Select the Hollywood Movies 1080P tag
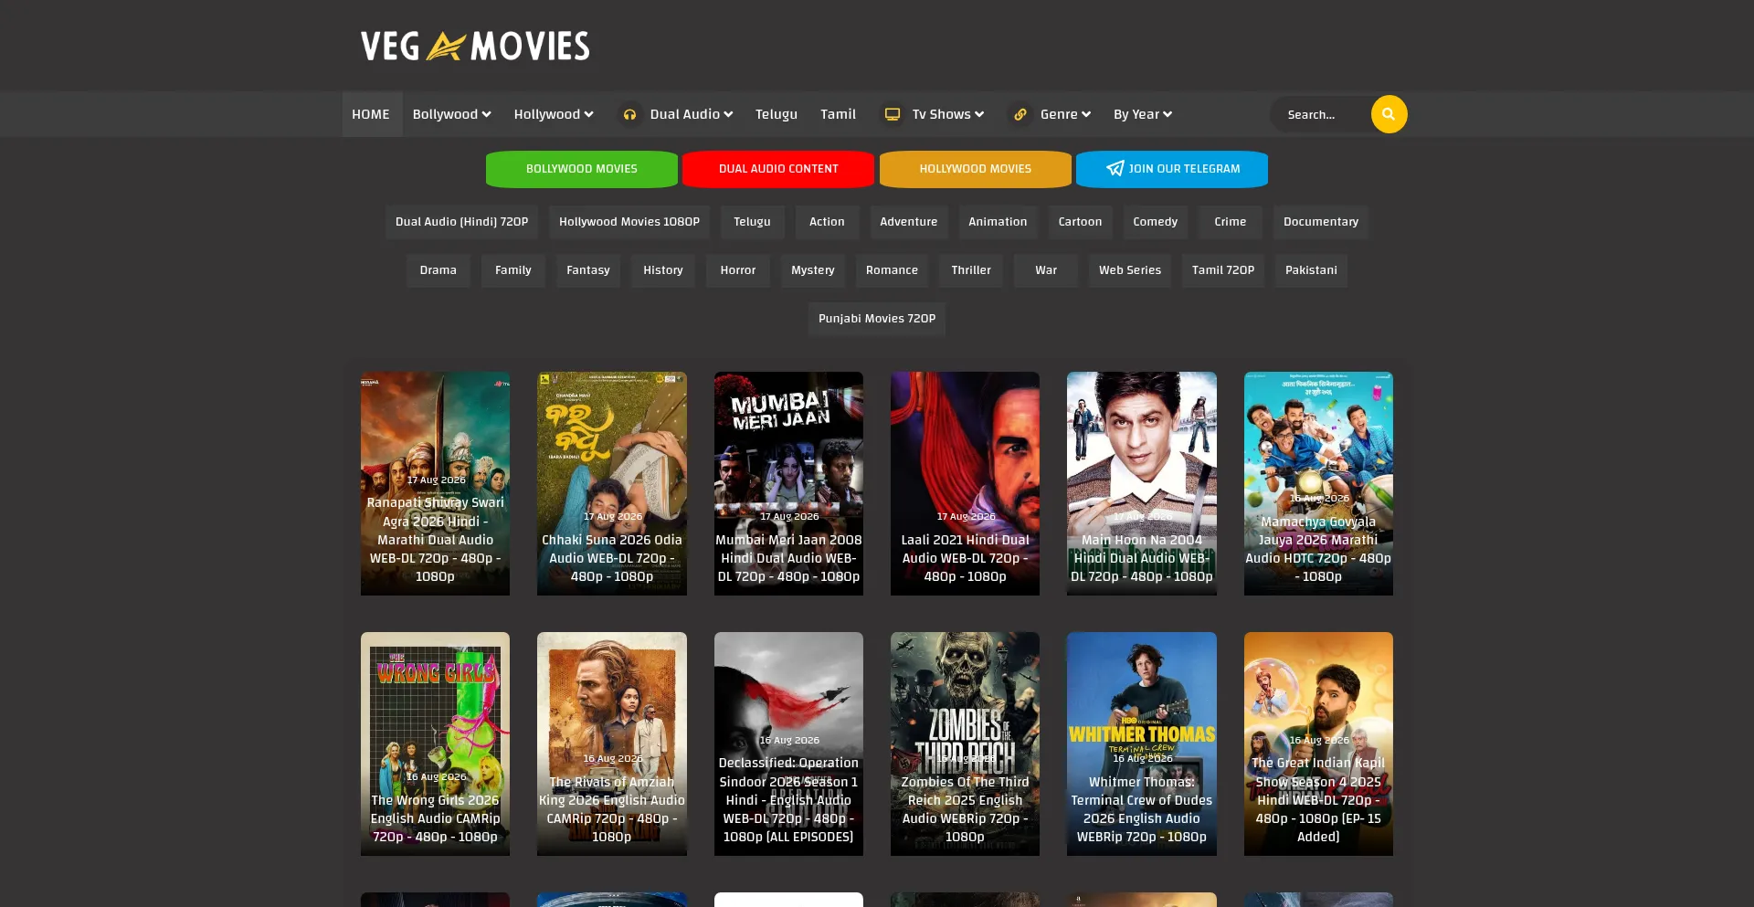This screenshot has width=1754, height=907. [x=629, y=222]
